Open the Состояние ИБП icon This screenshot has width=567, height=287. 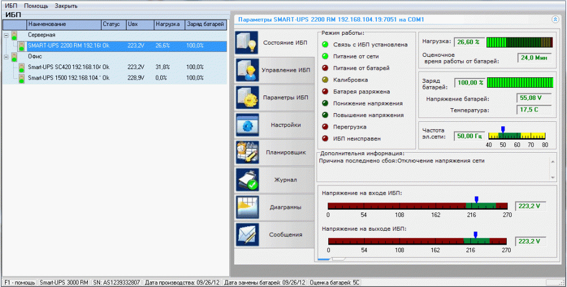[247, 42]
